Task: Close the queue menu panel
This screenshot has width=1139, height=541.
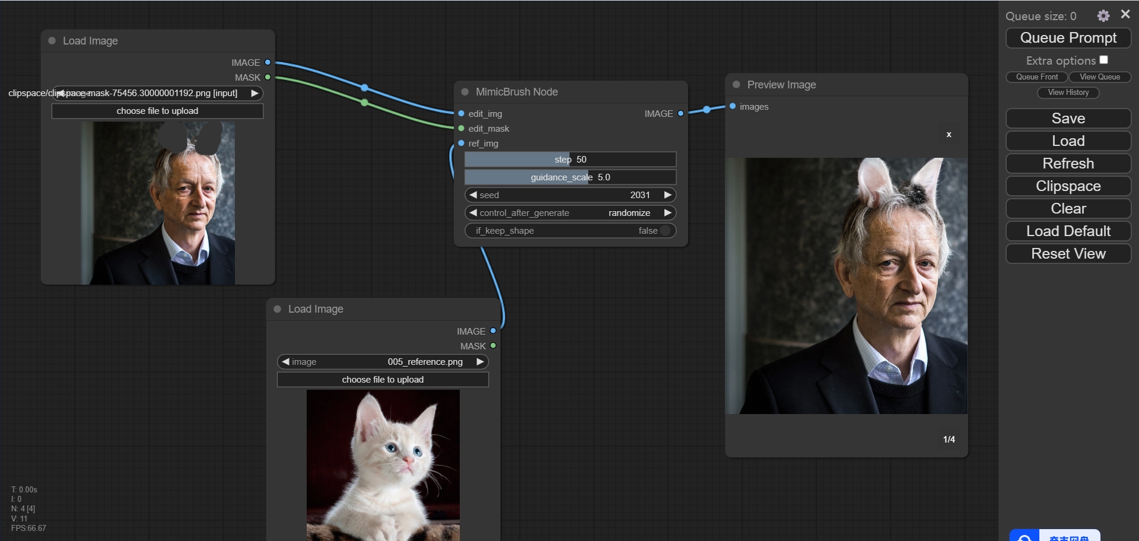Action: coord(1125,14)
